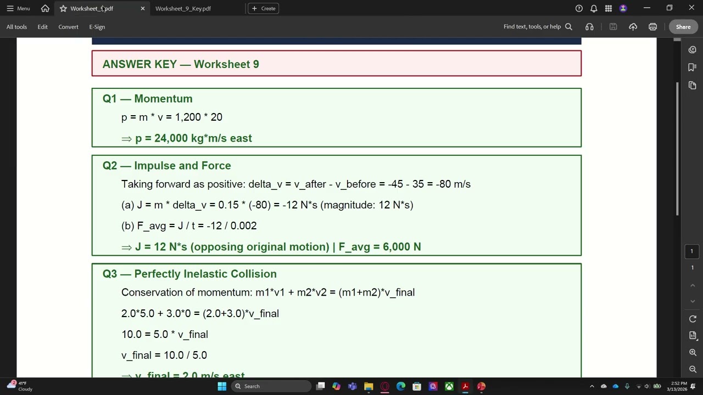The height and width of the screenshot is (395, 703).
Task: Click the Q1 — Momentum heading
Action: pos(147,99)
